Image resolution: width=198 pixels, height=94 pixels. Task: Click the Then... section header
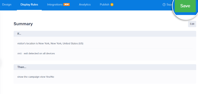[105, 67]
